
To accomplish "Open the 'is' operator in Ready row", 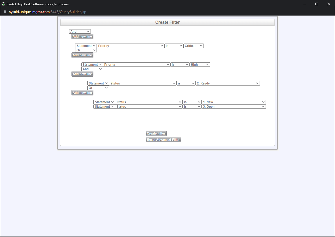I will click(x=186, y=83).
